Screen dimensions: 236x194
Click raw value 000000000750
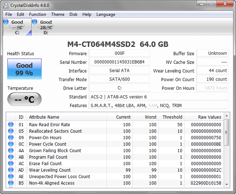click(x=206, y=138)
